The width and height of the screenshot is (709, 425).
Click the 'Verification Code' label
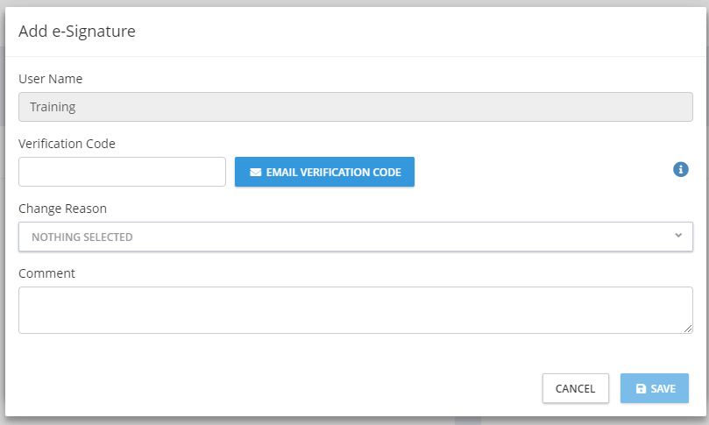point(67,144)
